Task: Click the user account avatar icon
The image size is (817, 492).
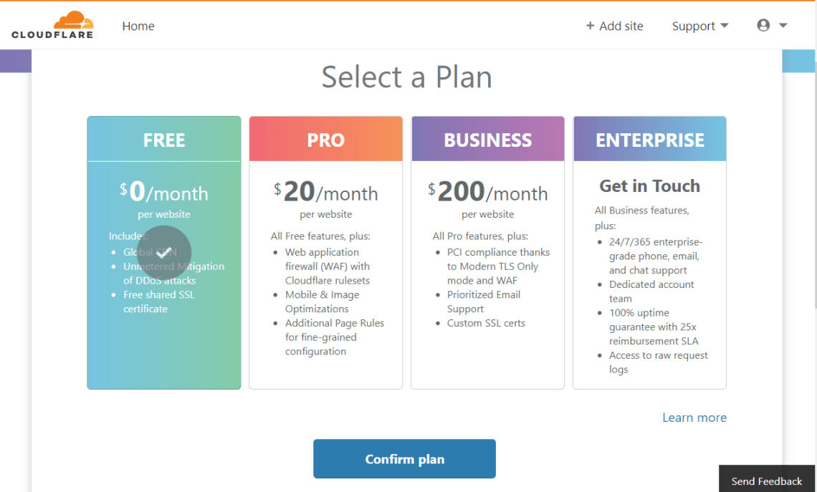Action: click(x=763, y=25)
